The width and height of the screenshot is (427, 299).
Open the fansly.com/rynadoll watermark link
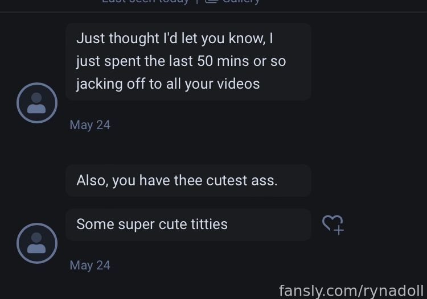351,291
